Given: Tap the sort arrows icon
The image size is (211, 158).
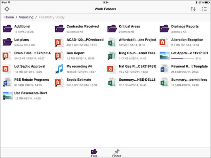Looking at the screenshot, I should coord(193,9).
